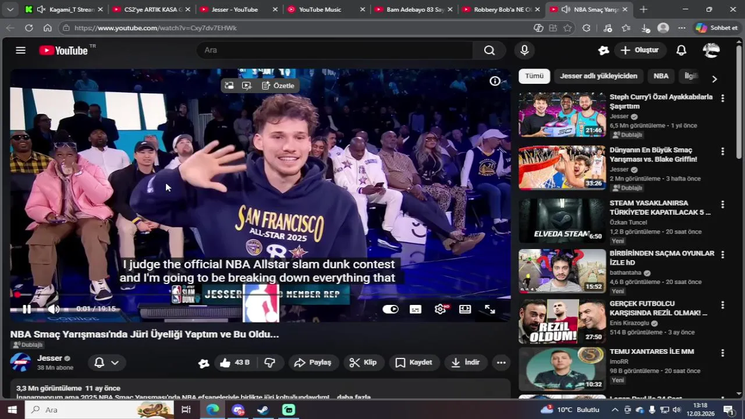The image size is (745, 419).
Task: Start voice search with microphone
Action: tap(524, 50)
